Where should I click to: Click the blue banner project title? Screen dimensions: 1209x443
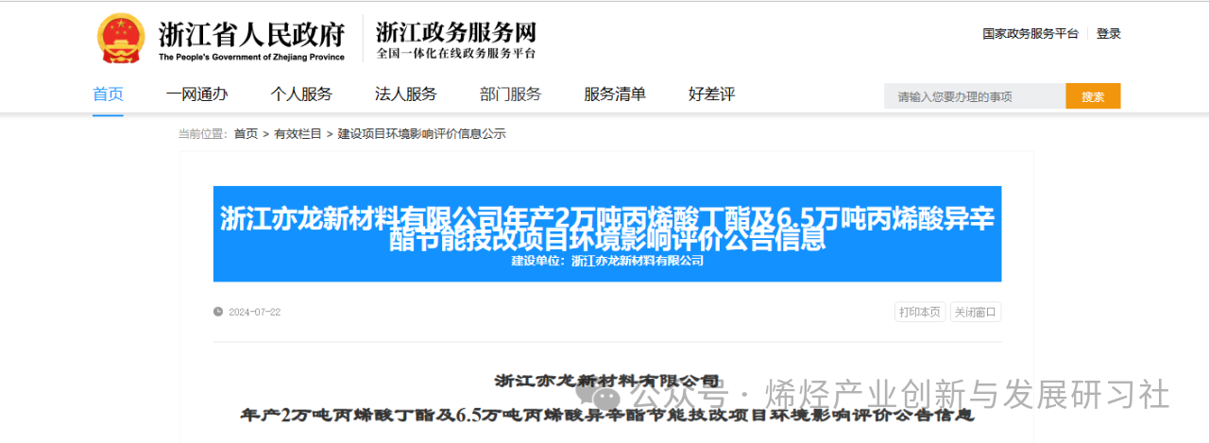(x=607, y=229)
